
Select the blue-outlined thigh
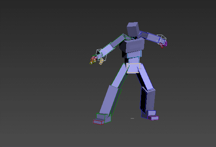(145, 78)
